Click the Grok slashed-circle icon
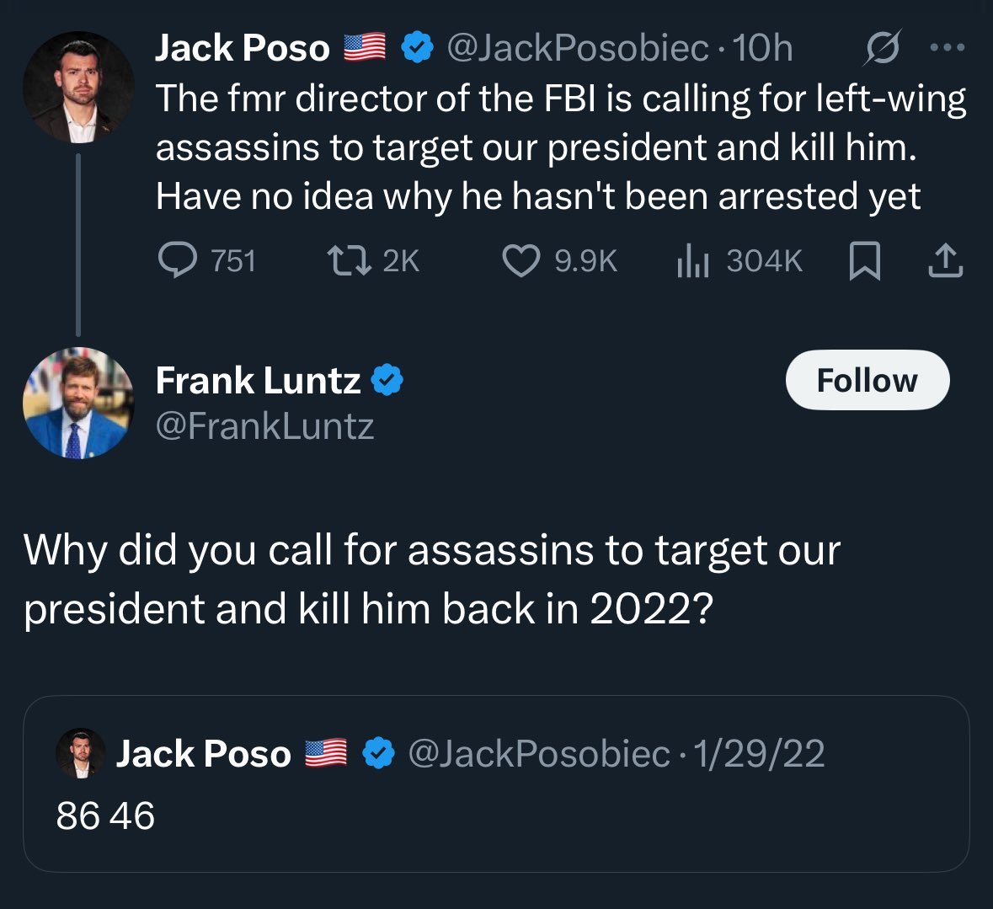The height and width of the screenshot is (909, 993). (883, 48)
